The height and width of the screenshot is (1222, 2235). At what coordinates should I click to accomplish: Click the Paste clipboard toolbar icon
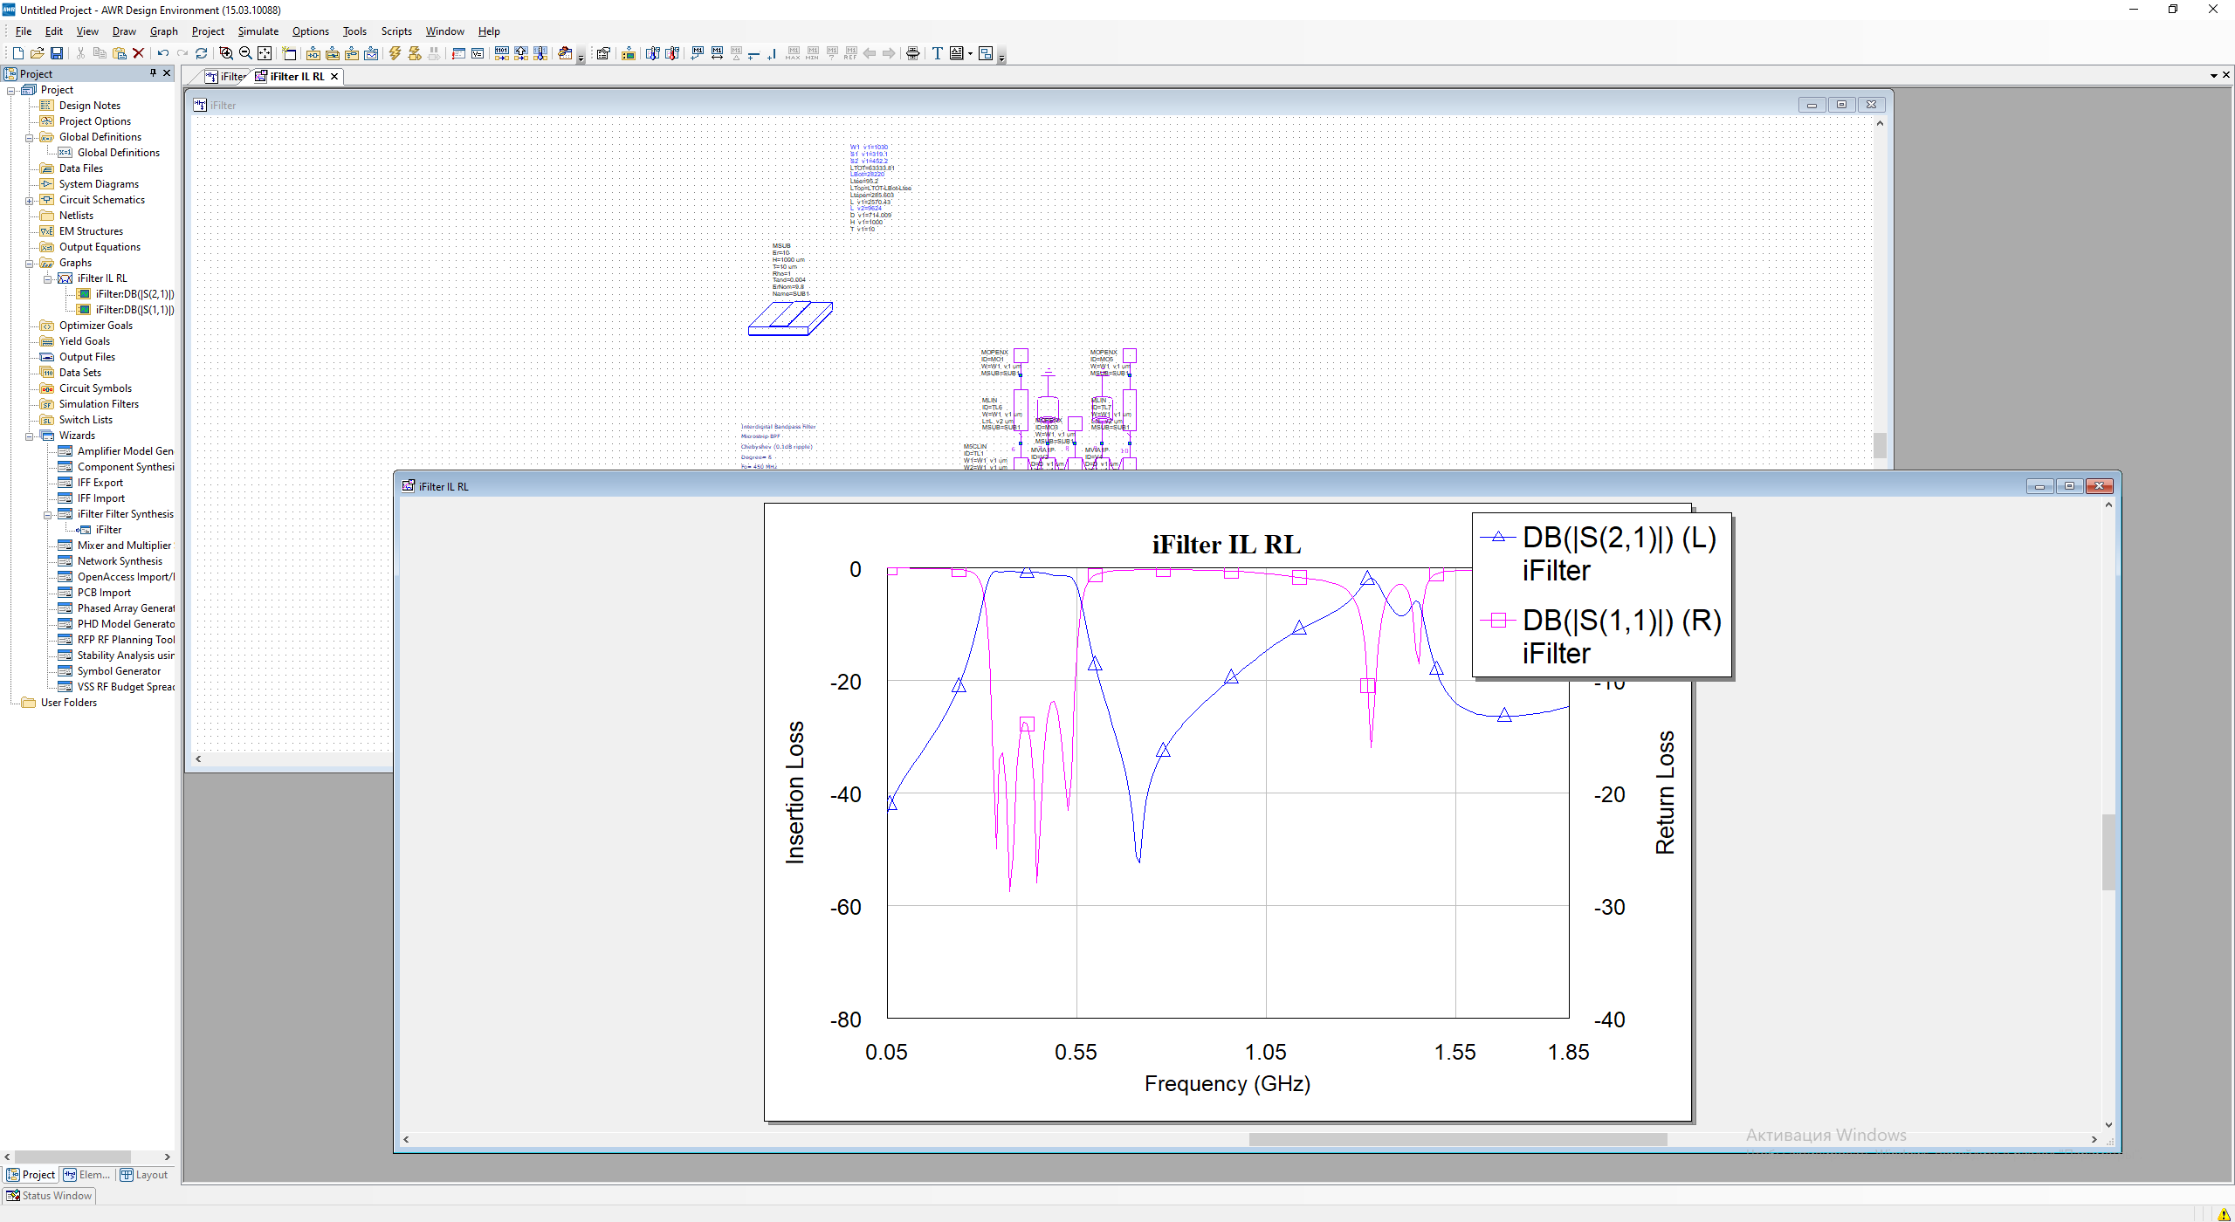(119, 53)
